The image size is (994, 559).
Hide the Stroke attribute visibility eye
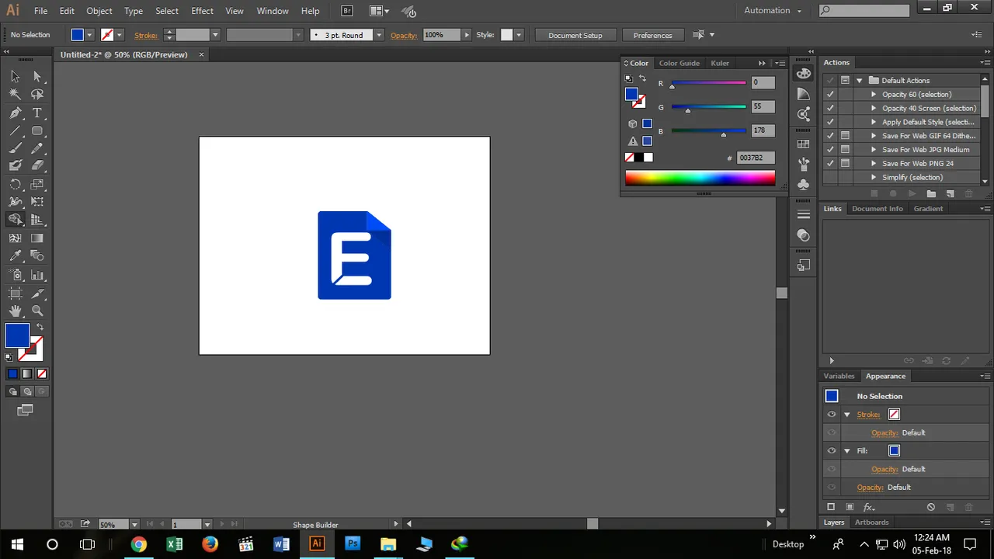[x=832, y=415]
